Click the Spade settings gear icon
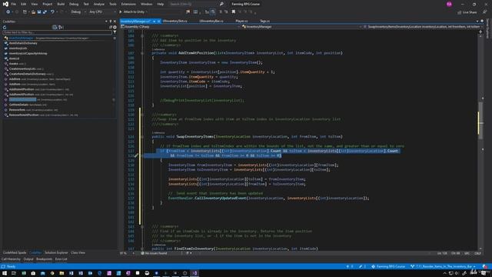The height and width of the screenshot is (277, 492). [x=115, y=28]
